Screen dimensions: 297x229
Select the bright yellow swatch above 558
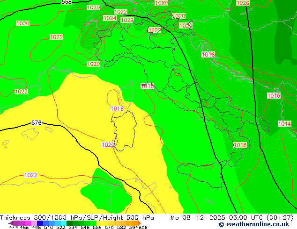point(99,223)
